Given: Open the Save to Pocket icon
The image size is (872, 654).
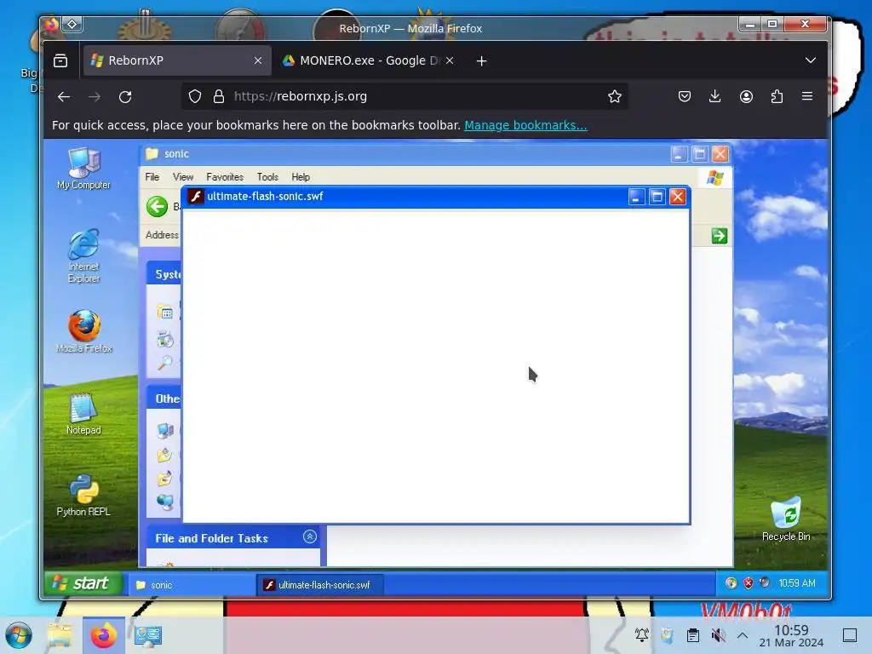Looking at the screenshot, I should 685,97.
